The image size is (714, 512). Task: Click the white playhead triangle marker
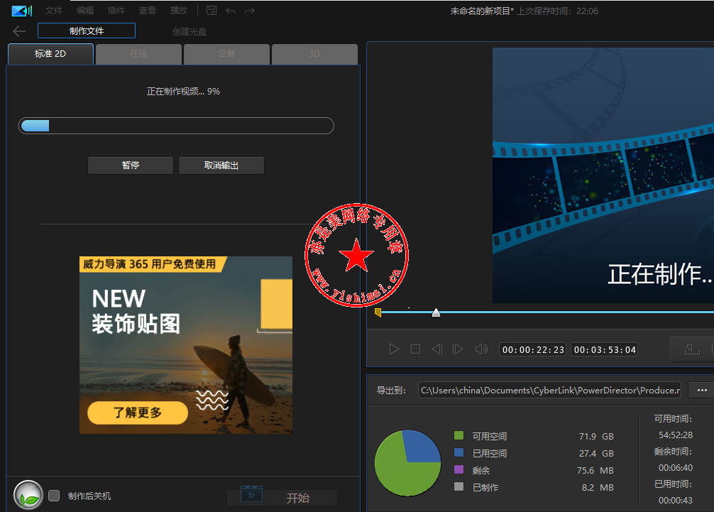pyautogui.click(x=436, y=312)
